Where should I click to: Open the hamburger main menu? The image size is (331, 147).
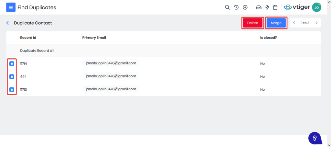point(11,7)
